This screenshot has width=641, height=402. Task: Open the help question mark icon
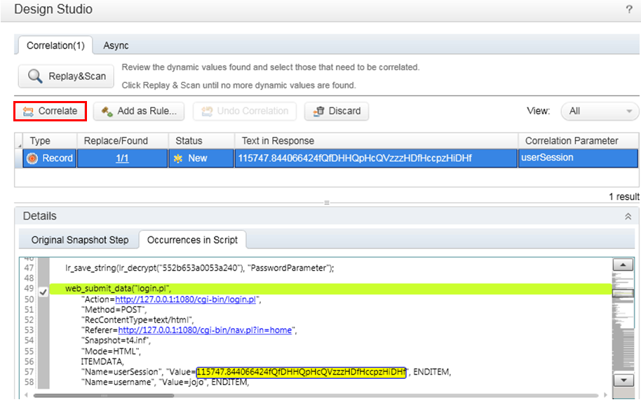pos(629,9)
